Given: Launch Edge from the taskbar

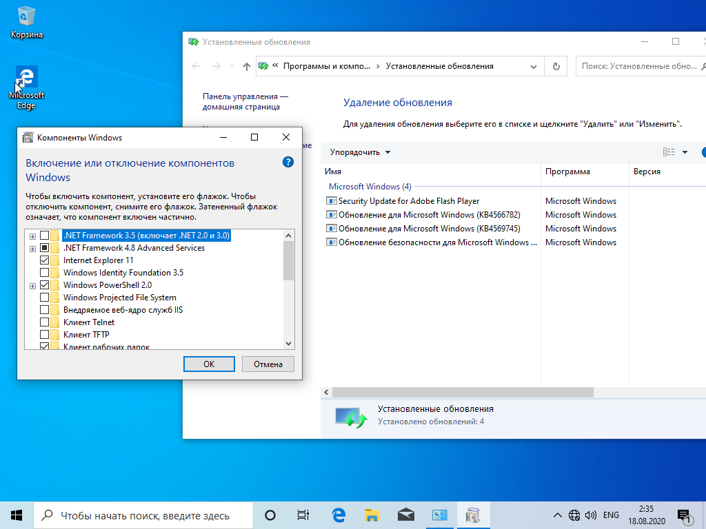Looking at the screenshot, I should coord(338,515).
